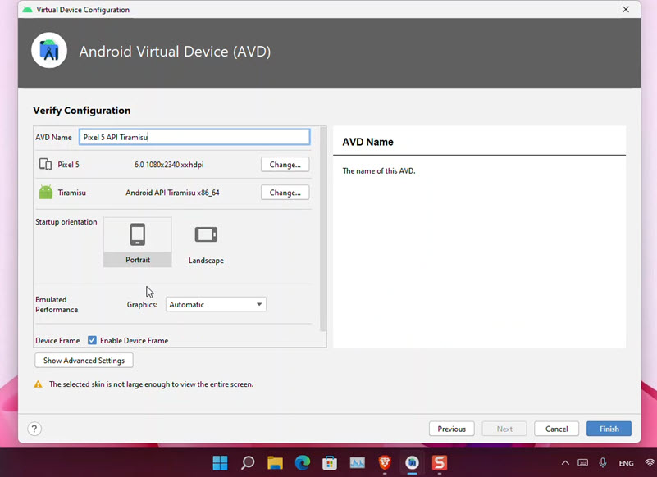Change the Tiramisu system image
The height and width of the screenshot is (477, 657).
[285, 193]
